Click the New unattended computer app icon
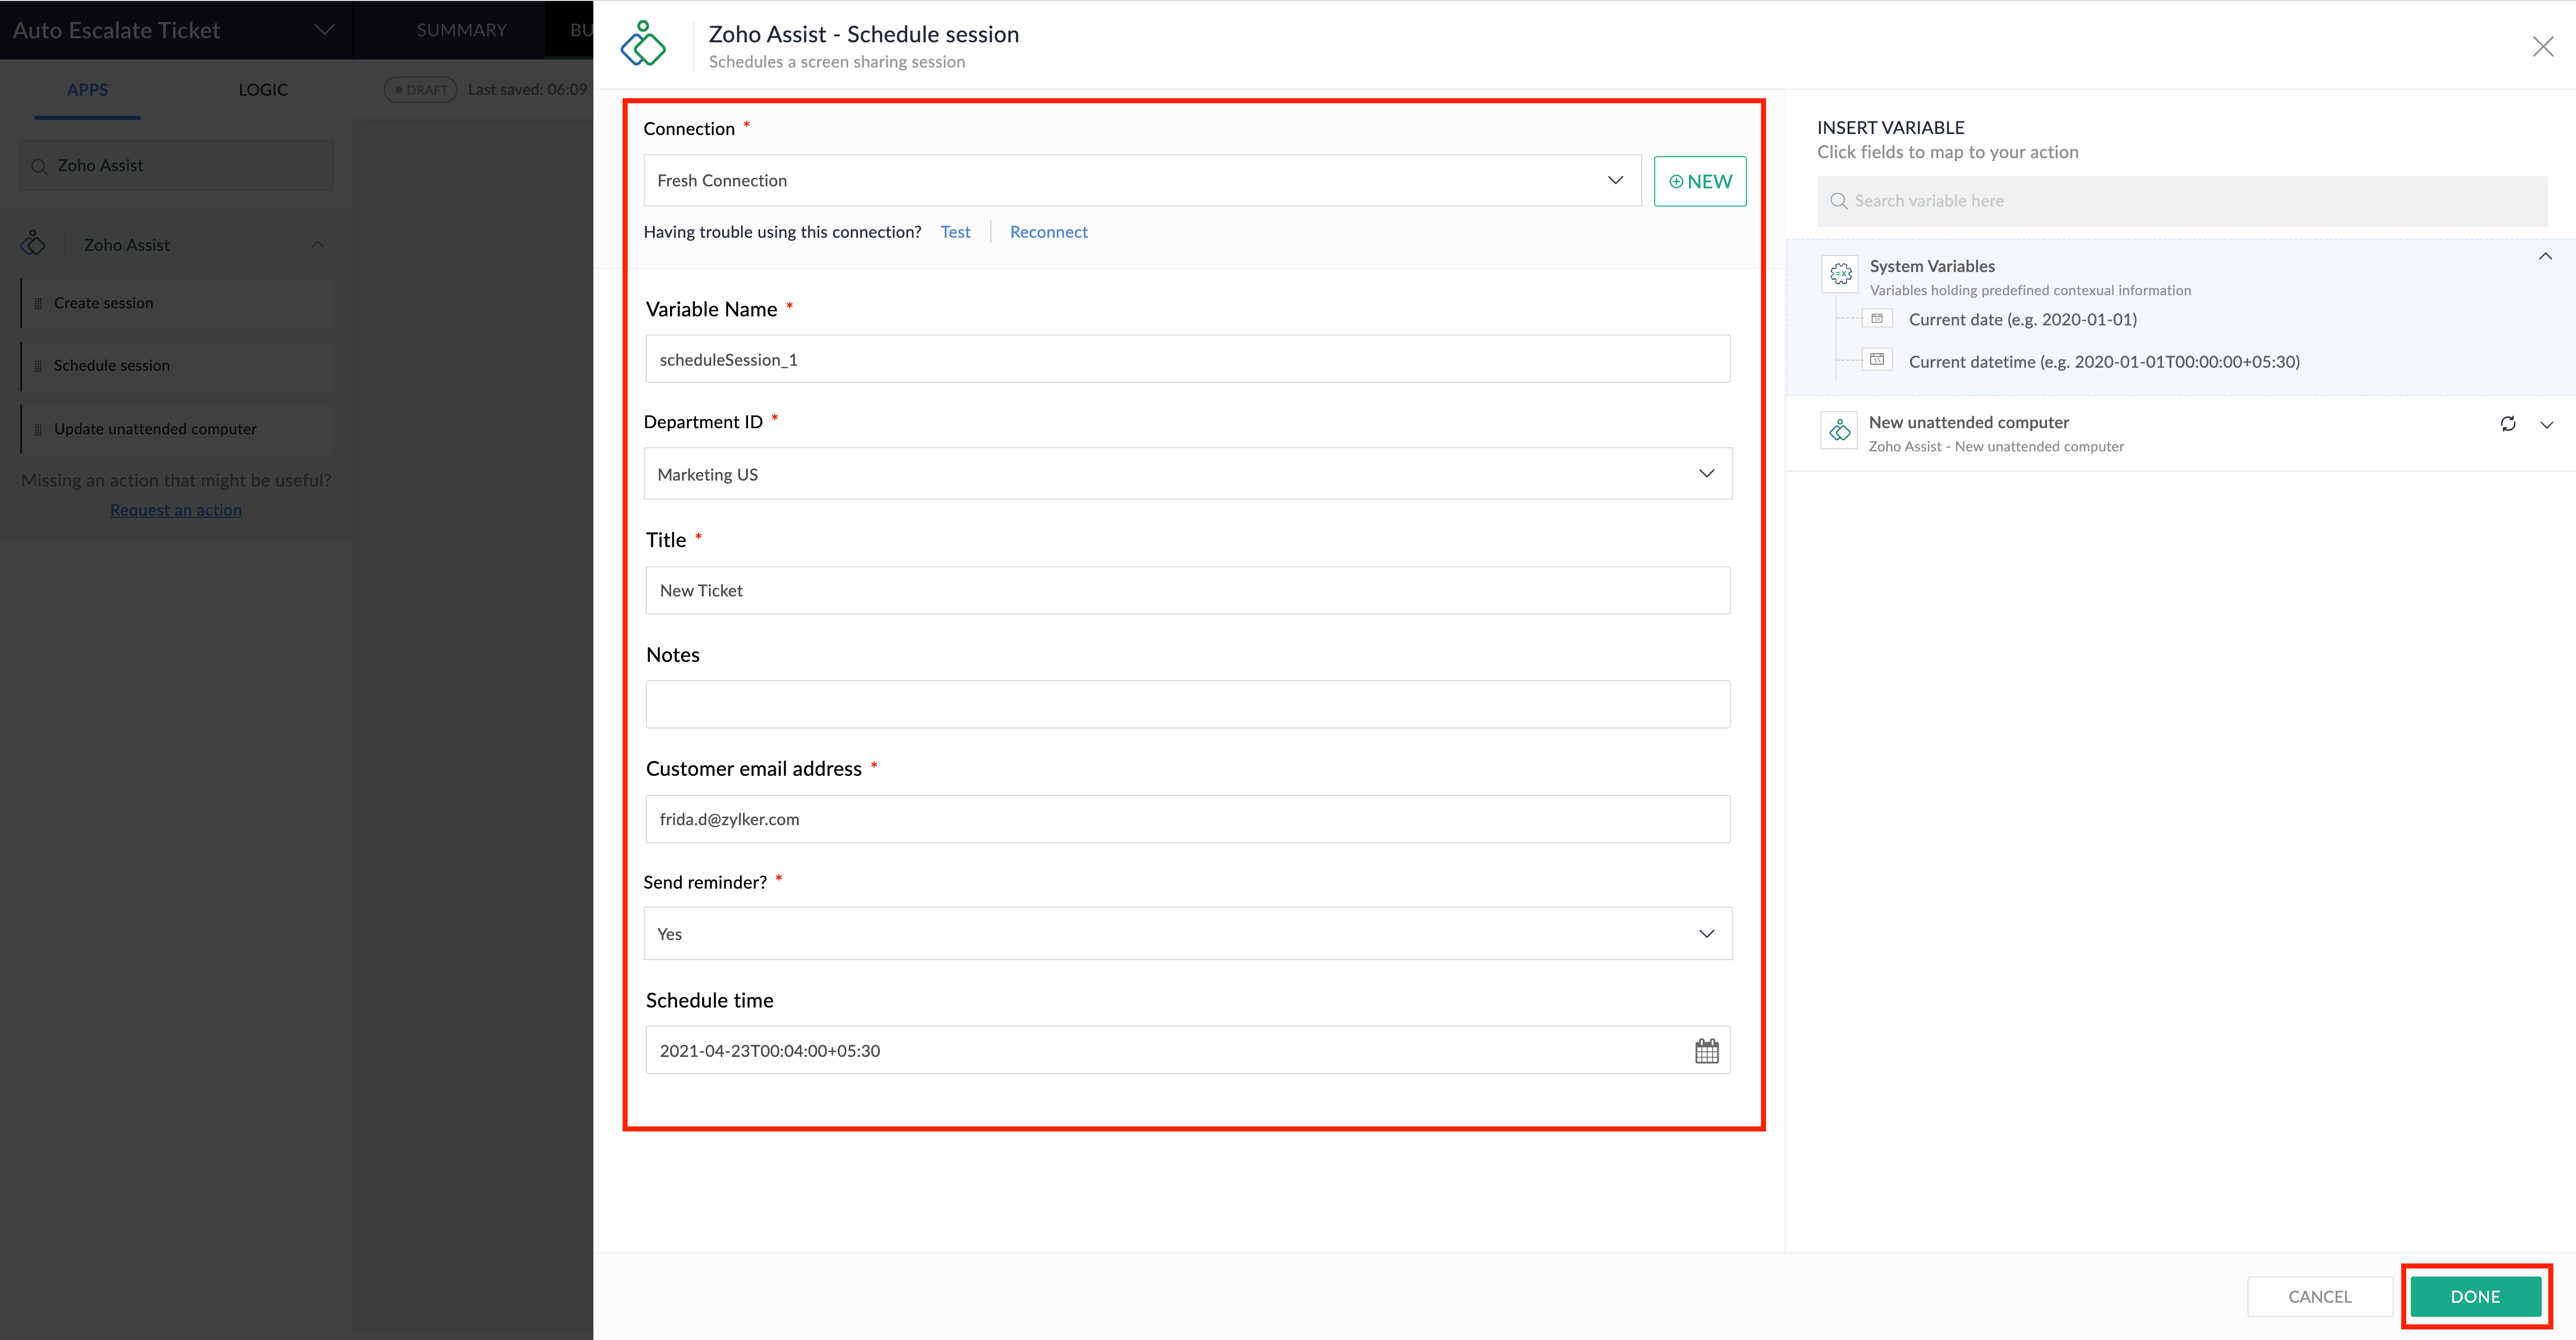The height and width of the screenshot is (1340, 2576). (1839, 431)
